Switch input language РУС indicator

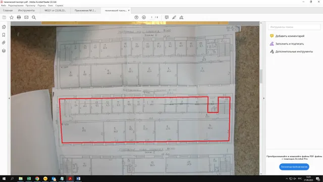click(300, 178)
